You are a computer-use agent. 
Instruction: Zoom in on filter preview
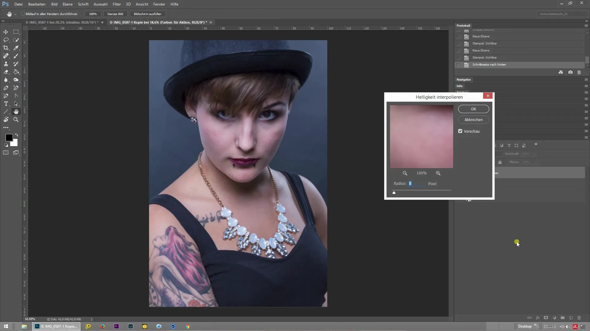tap(438, 173)
